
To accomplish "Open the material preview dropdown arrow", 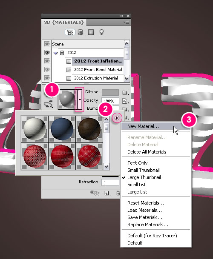I will [x=80, y=100].
